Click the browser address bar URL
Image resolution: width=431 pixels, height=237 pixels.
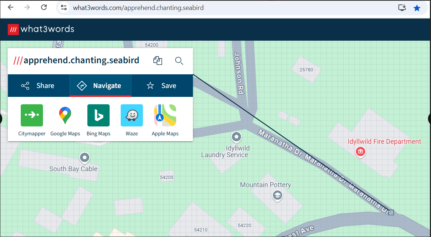click(x=138, y=8)
